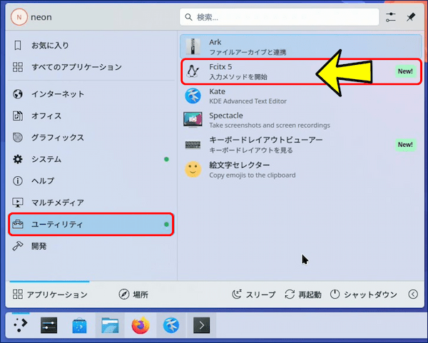Switch to the アプリケーション tab
Image resolution: width=428 pixels, height=343 pixels.
click(x=50, y=295)
